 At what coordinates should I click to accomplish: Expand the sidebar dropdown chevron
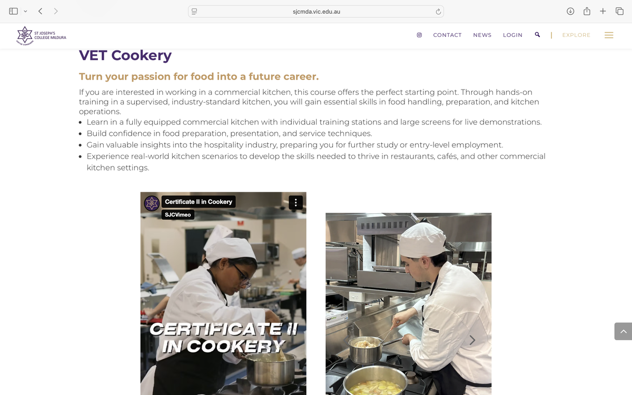(25, 11)
